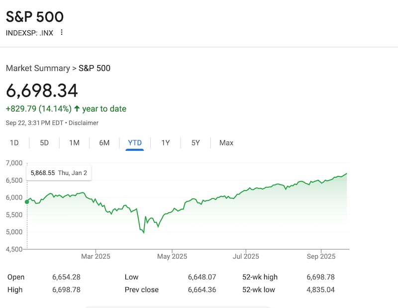The image size is (398, 308).
Task: Open the three-dot menu beside INDEXSP: .INX
Action: pyautogui.click(x=62, y=32)
